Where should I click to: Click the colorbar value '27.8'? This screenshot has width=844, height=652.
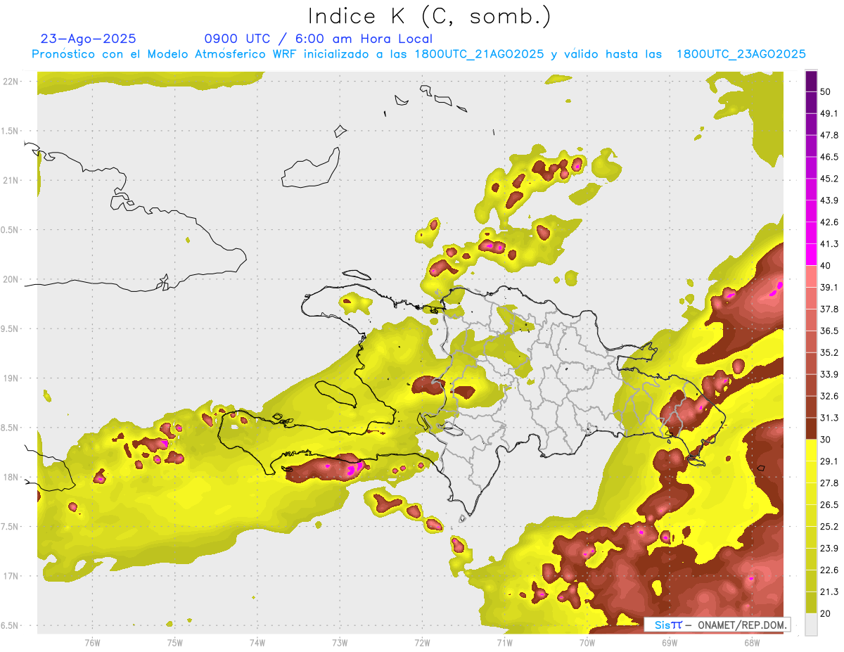point(829,483)
